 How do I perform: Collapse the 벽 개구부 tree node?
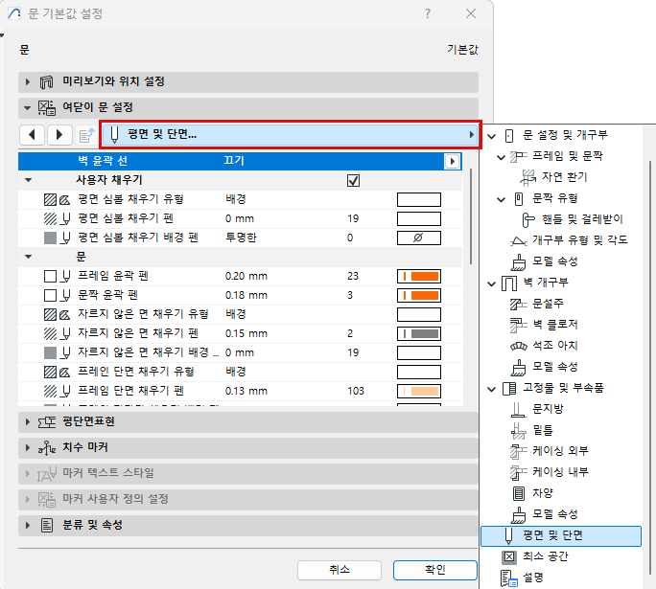click(492, 283)
